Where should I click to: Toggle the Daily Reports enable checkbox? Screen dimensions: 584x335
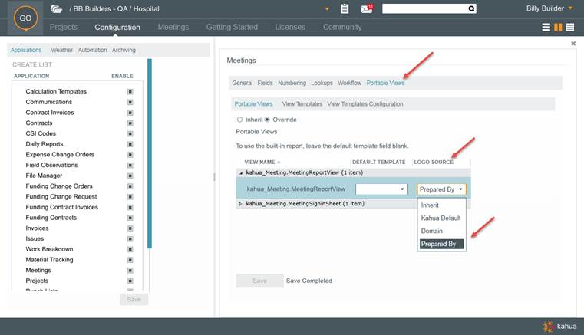[x=130, y=144]
